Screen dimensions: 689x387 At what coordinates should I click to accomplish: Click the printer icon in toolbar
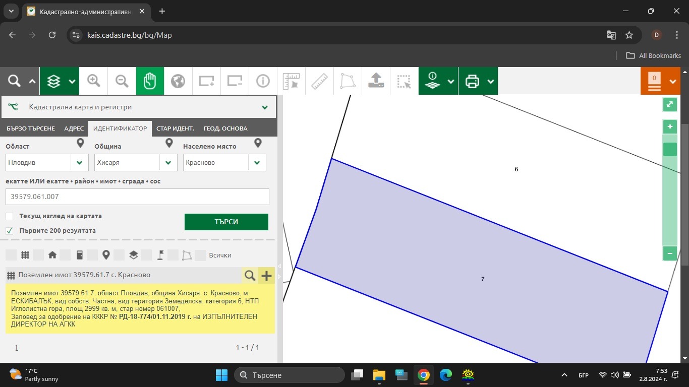[x=472, y=81]
